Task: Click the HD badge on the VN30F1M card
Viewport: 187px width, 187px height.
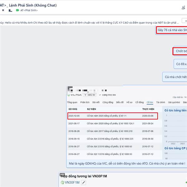Action: click(62, 175)
